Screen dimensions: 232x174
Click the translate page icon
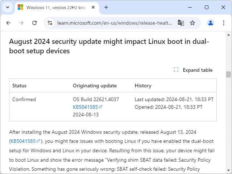(181, 23)
